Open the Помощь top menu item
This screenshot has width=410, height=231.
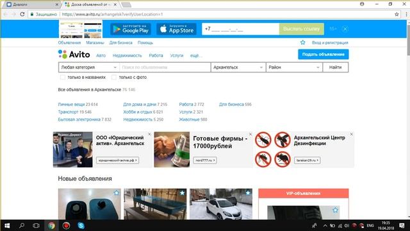click(x=145, y=43)
